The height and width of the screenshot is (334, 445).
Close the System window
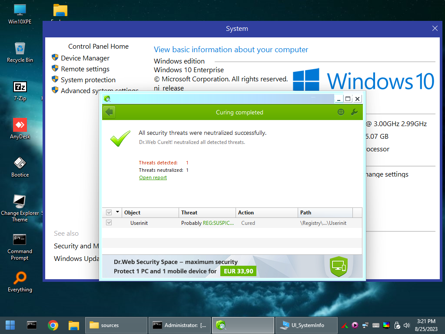pos(435,28)
